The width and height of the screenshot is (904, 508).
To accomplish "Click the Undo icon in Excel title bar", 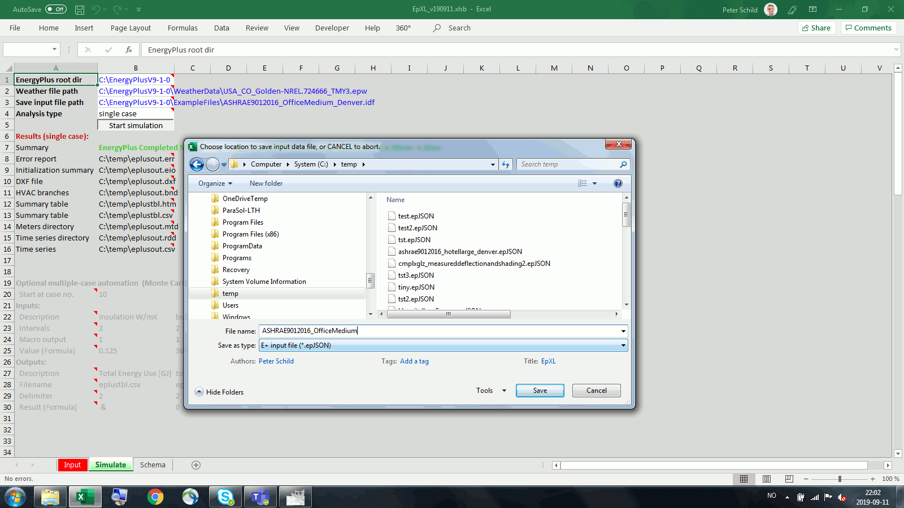I will [x=96, y=10].
